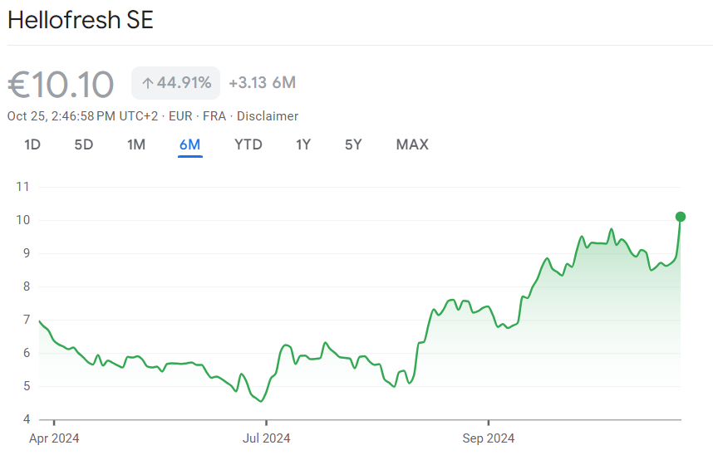Click the Hellofresh SE title
713x465 pixels.
(x=81, y=20)
